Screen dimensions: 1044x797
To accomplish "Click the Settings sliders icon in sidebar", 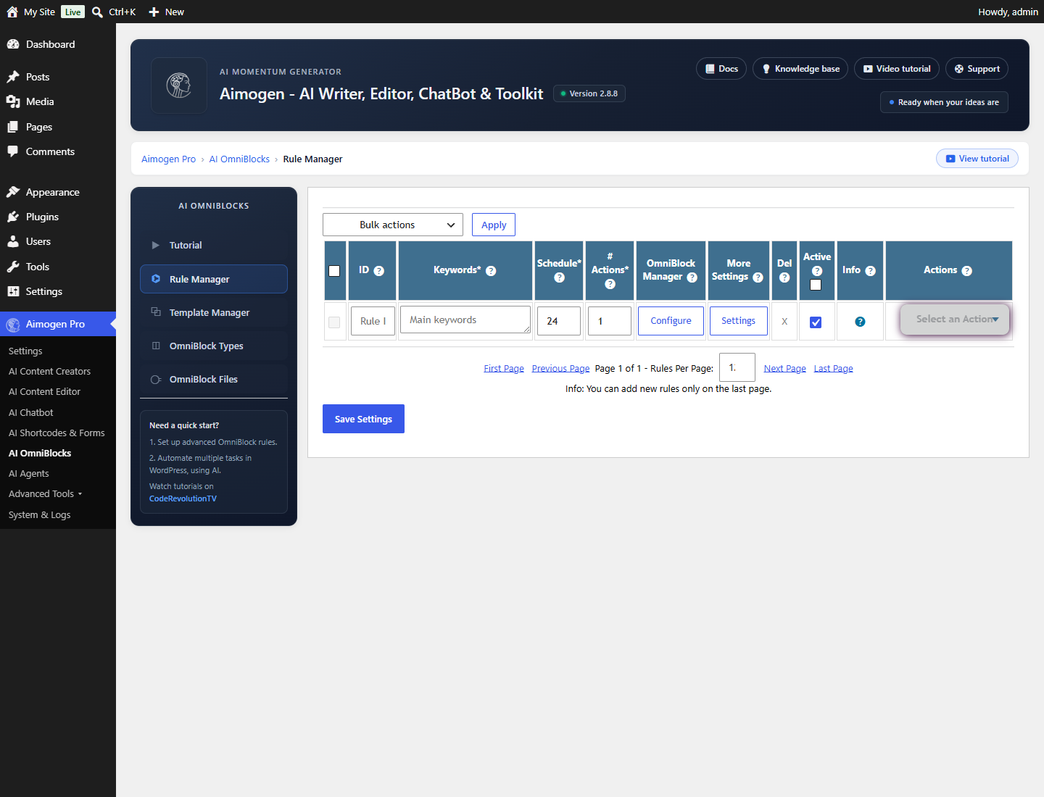I will tap(13, 291).
